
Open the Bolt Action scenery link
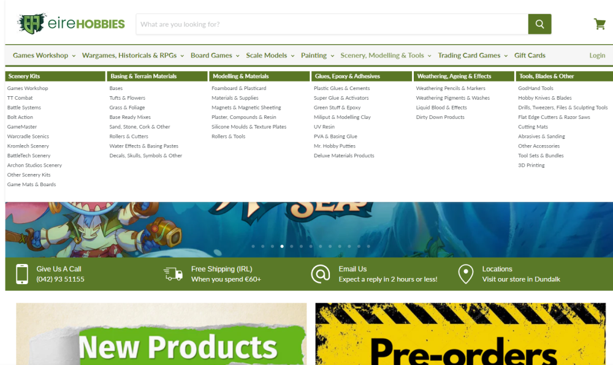pyautogui.click(x=20, y=117)
